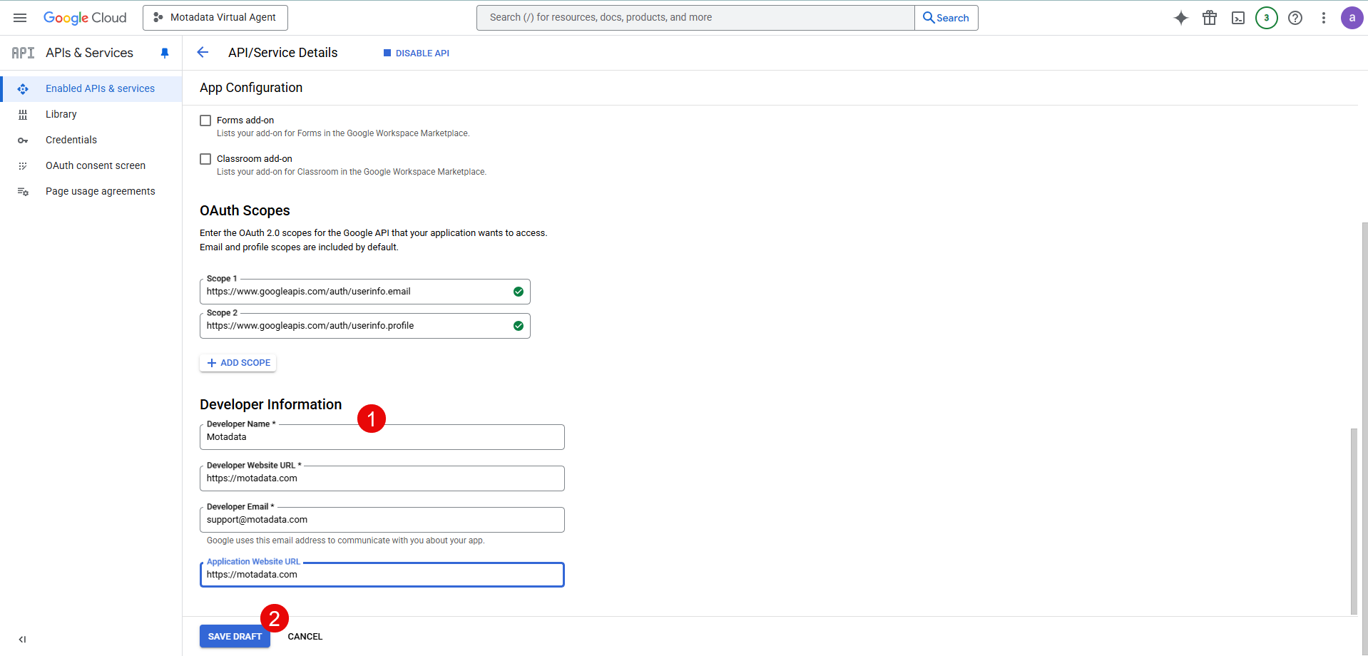Enable the Forms add-on checkbox
This screenshot has width=1368, height=656.
[205, 120]
